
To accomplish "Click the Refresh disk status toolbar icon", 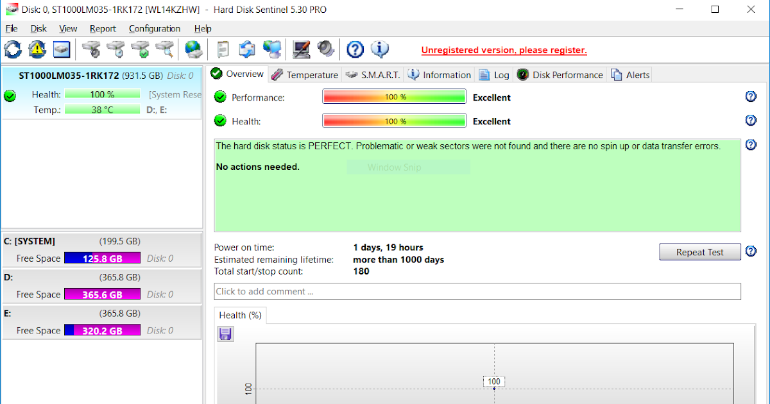I will pos(13,49).
